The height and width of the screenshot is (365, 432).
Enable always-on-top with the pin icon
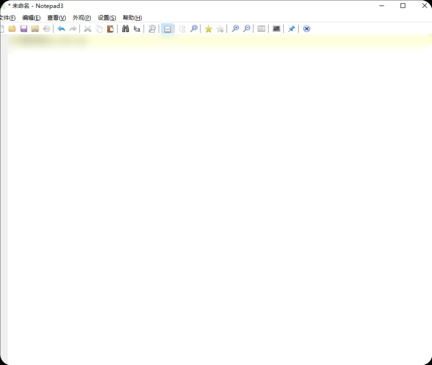click(291, 29)
